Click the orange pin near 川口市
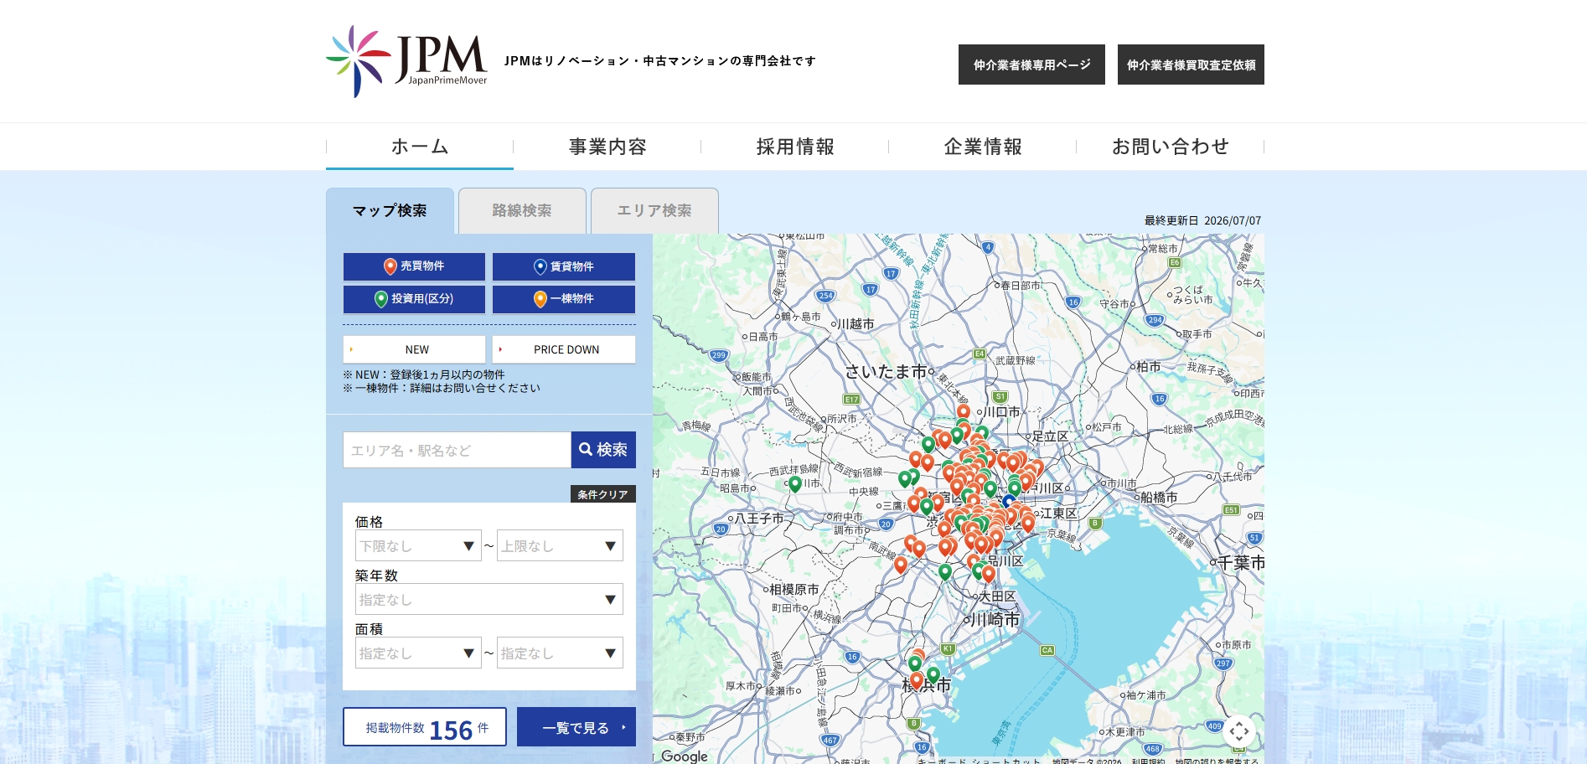This screenshot has width=1587, height=764. 964,411
